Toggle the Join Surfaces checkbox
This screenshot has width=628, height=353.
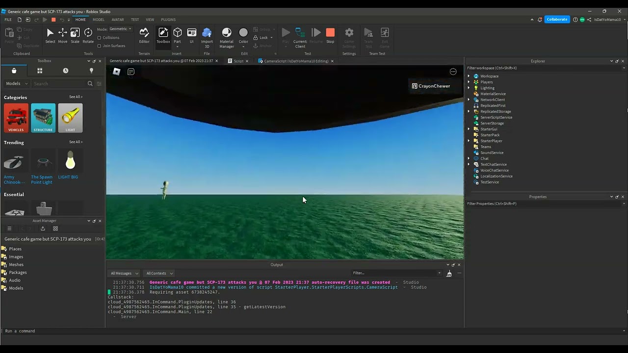coord(99,46)
